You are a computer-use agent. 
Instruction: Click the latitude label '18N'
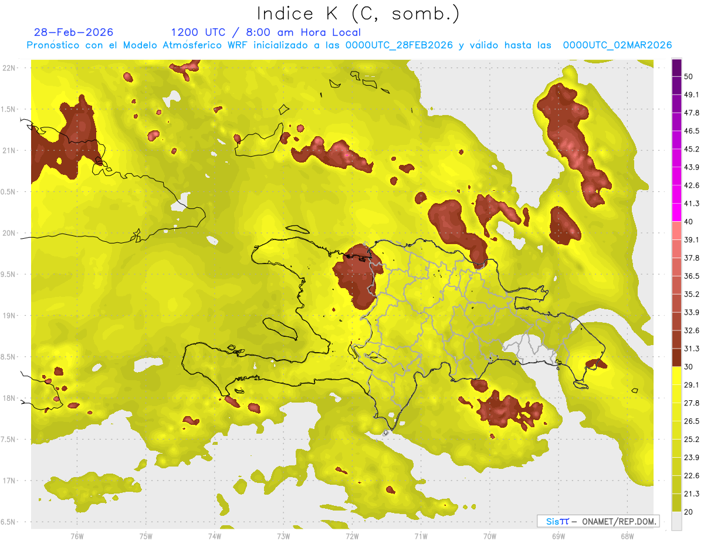pyautogui.click(x=9, y=398)
